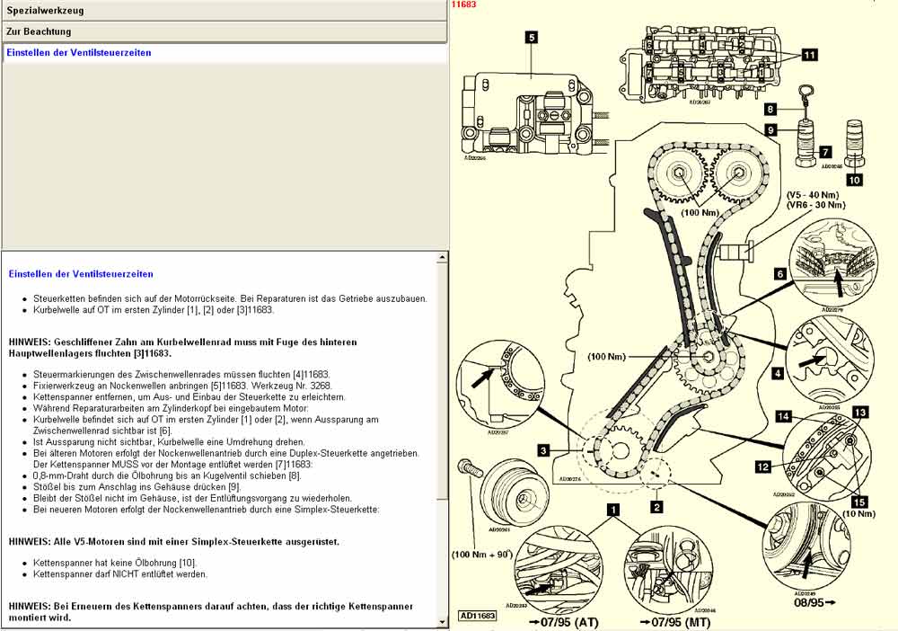Click the AD11683 diagram reference label
898x631 pixels.
pos(478,616)
